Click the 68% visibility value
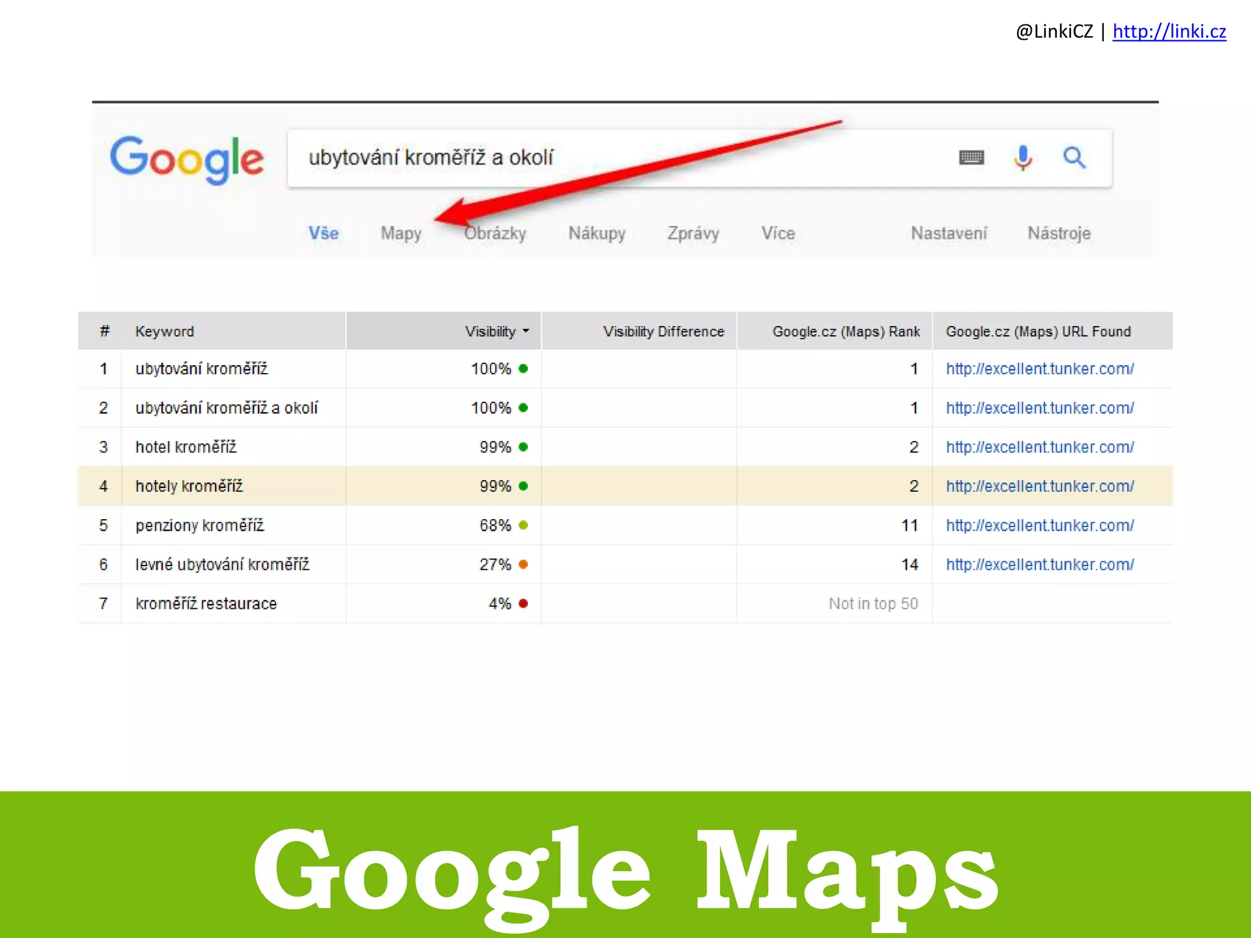The image size is (1251, 938). click(x=495, y=525)
